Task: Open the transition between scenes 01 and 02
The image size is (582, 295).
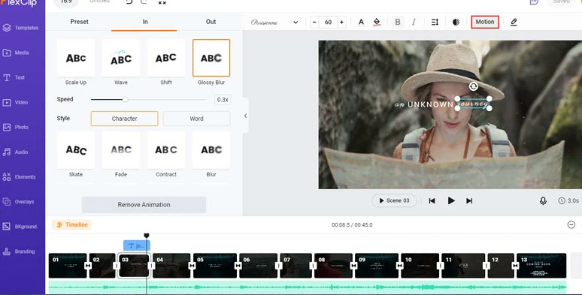Action: click(x=88, y=266)
